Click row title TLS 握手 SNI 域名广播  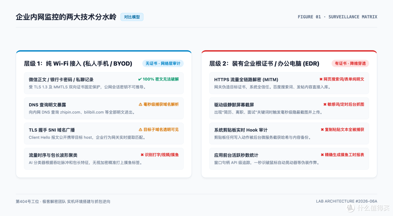pos(52,130)
